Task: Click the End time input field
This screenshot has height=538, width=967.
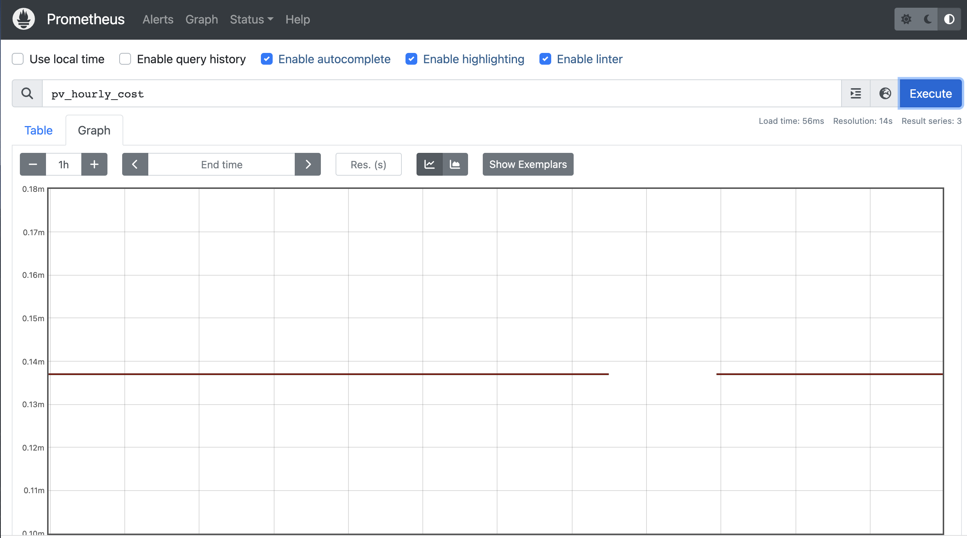Action: pyautogui.click(x=222, y=164)
